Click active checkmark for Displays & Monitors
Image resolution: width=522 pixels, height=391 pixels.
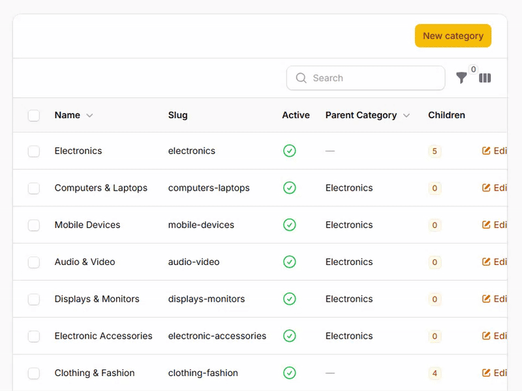coord(289,299)
